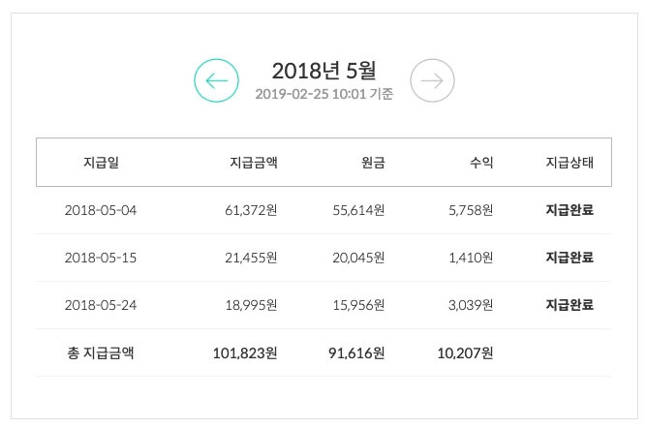This screenshot has height=428, width=647.
Task: Click the 원금 column header
Action: [373, 163]
